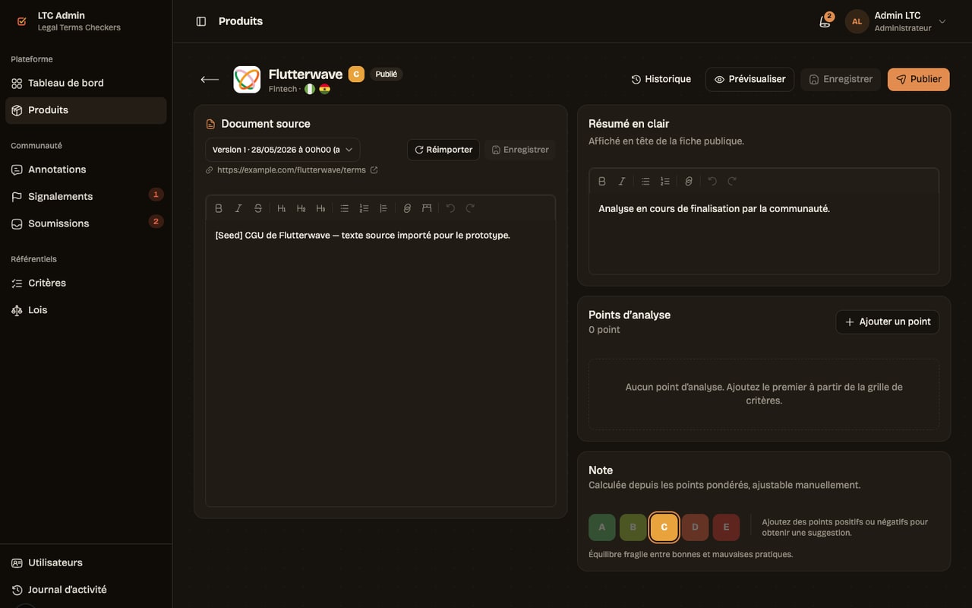This screenshot has height=608, width=972.
Task: Expand the Admin LTC account menu
Action: 896,21
